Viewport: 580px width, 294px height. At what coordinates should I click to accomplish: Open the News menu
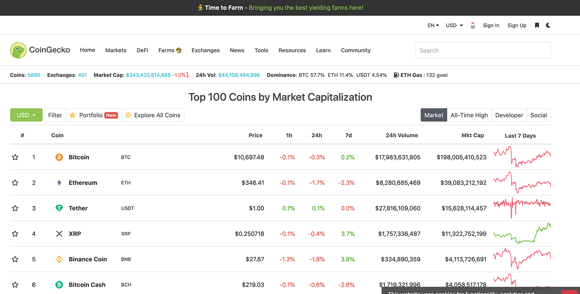(237, 50)
